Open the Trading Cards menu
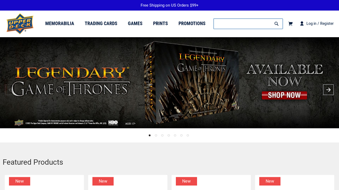 click(101, 24)
